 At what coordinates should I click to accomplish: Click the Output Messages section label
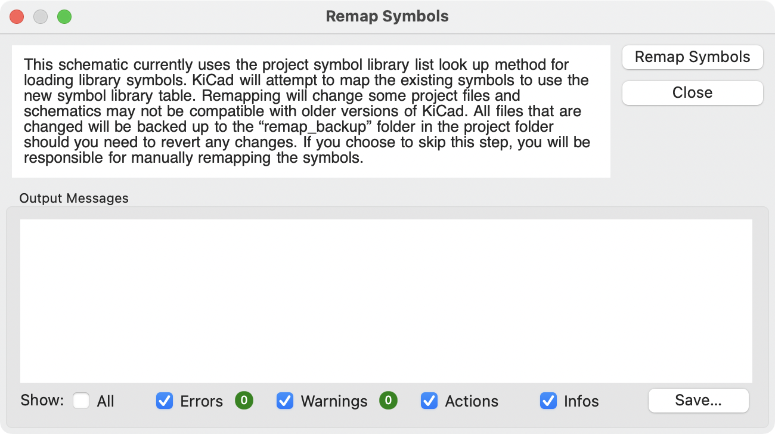(74, 199)
